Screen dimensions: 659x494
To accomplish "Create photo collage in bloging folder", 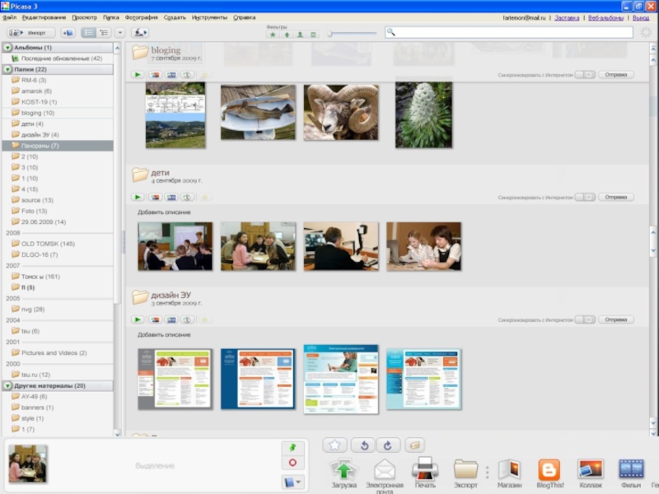I will coord(155,75).
